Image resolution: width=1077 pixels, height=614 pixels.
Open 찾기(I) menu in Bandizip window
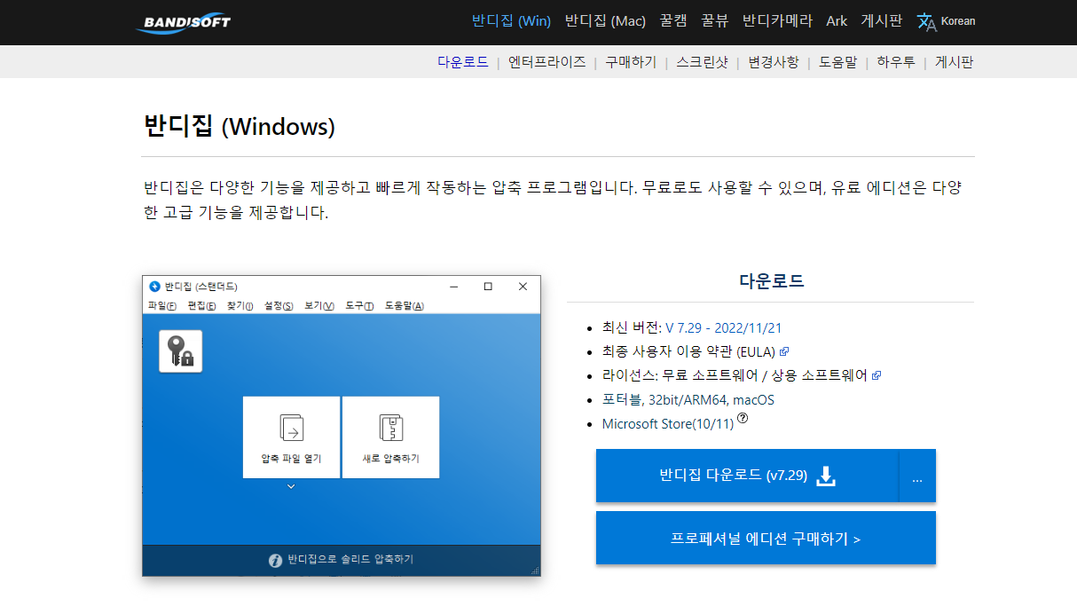click(x=240, y=305)
